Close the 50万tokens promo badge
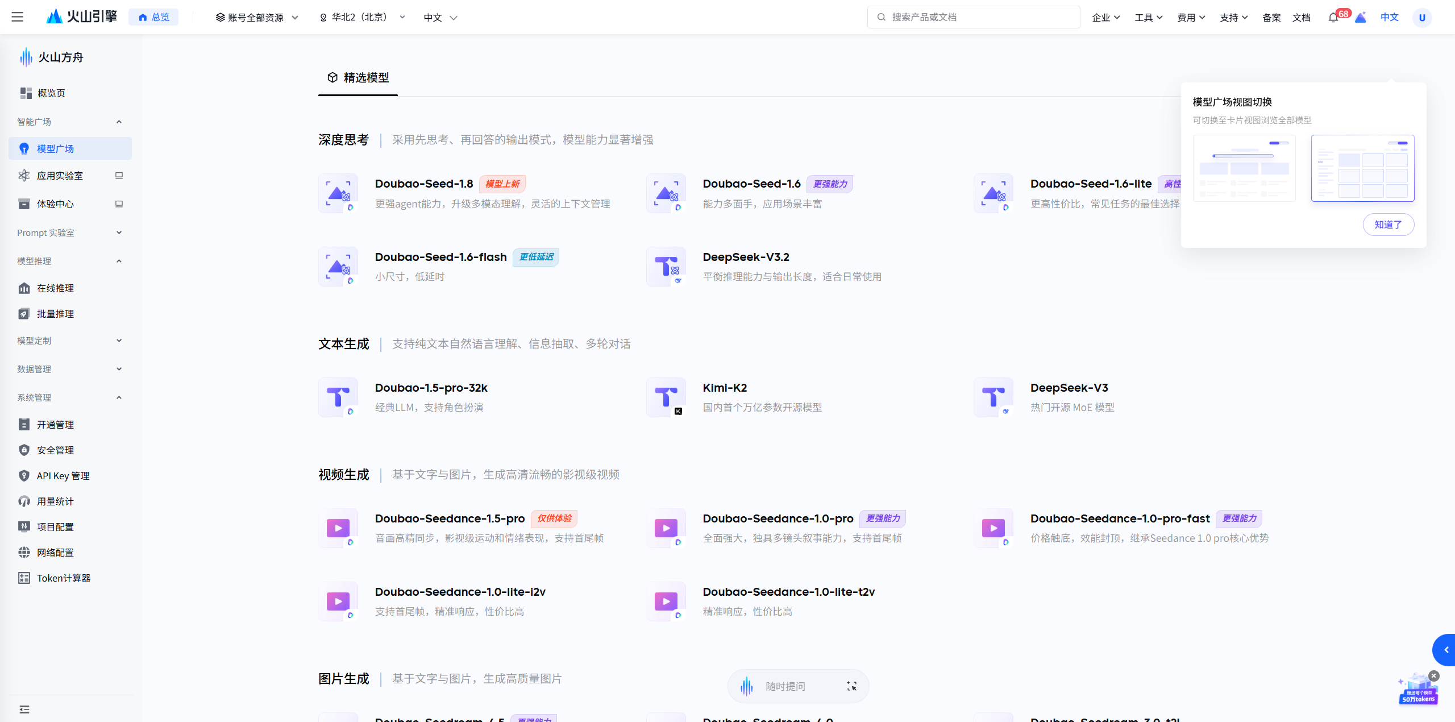The image size is (1455, 722). pos(1434,675)
